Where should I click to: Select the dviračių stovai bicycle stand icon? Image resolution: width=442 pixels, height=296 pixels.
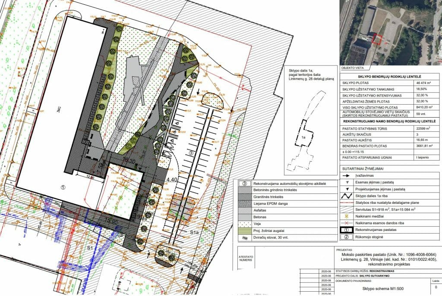click(x=245, y=238)
